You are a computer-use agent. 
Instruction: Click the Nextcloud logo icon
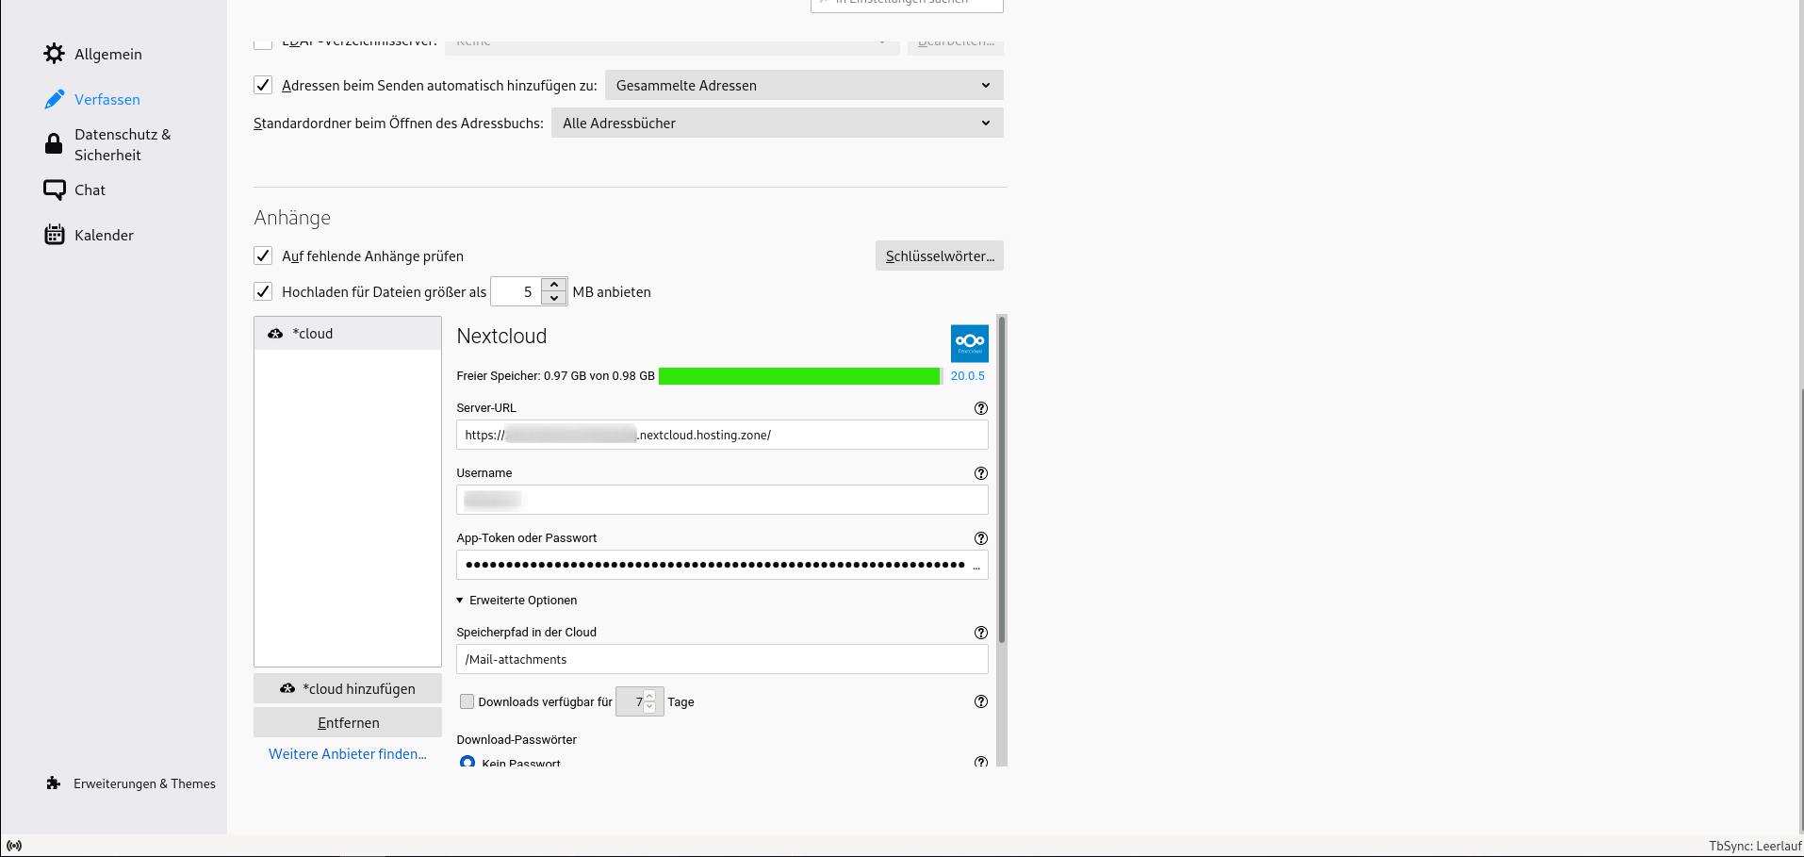969,343
